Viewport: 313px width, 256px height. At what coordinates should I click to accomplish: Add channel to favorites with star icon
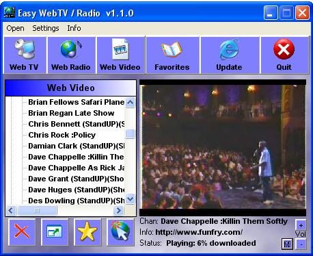(x=87, y=232)
